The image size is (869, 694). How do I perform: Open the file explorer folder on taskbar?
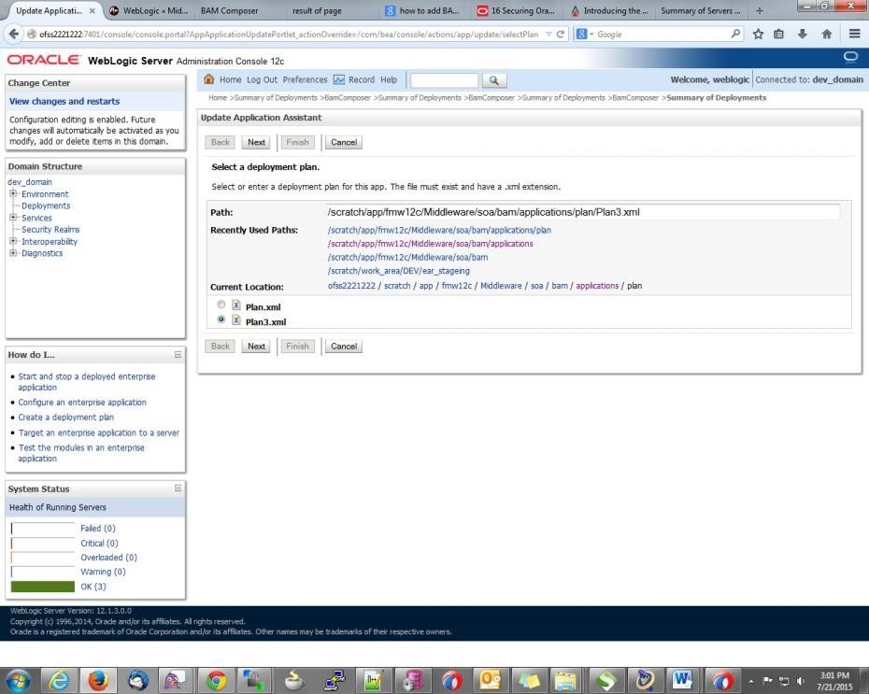(x=565, y=680)
